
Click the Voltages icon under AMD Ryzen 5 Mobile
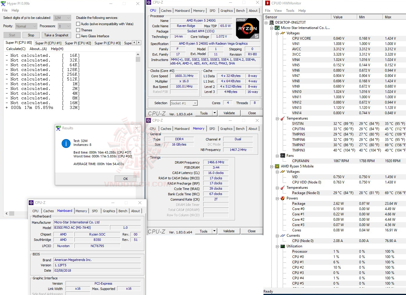(x=283, y=172)
